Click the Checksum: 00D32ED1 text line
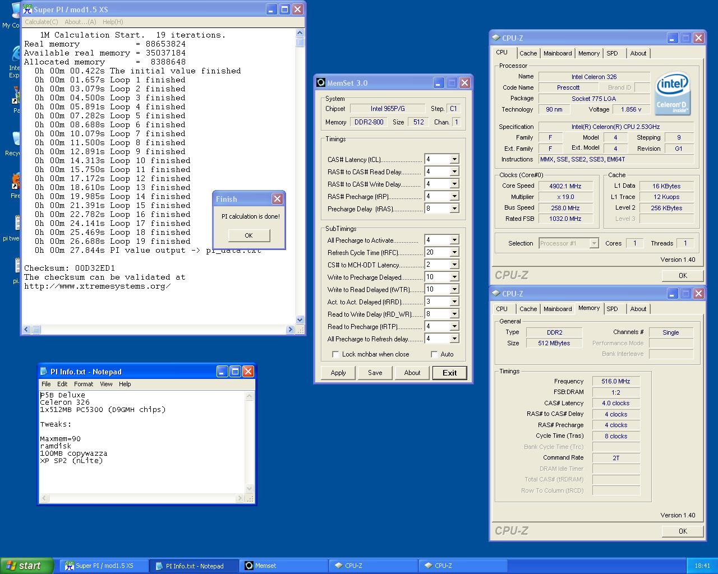 pyautogui.click(x=70, y=268)
